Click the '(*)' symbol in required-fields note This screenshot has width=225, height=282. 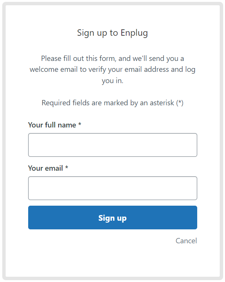pyautogui.click(x=180, y=103)
